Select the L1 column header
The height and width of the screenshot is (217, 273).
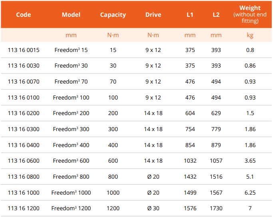pos(190,15)
